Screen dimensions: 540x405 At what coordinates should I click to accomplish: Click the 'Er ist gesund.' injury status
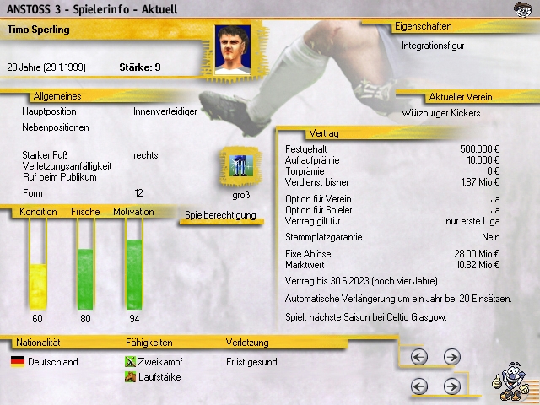click(x=252, y=362)
